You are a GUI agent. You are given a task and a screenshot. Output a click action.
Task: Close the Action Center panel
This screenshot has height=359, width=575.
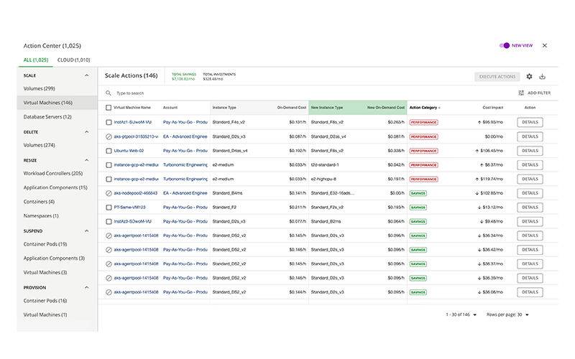tap(544, 45)
